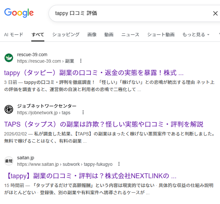Clear the search box with the X icon
220x204 pixels.
coord(215,13)
